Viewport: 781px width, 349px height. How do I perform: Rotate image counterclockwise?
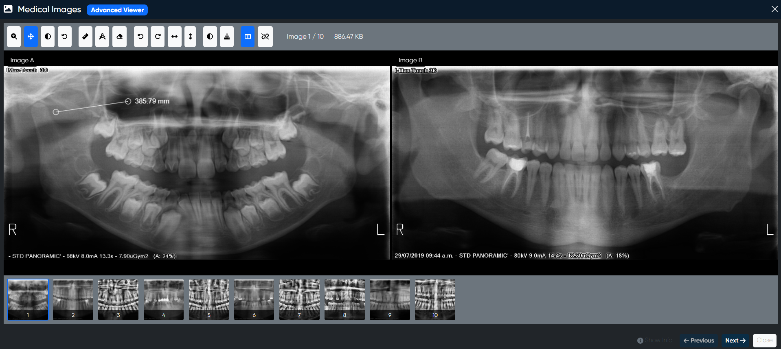point(140,37)
